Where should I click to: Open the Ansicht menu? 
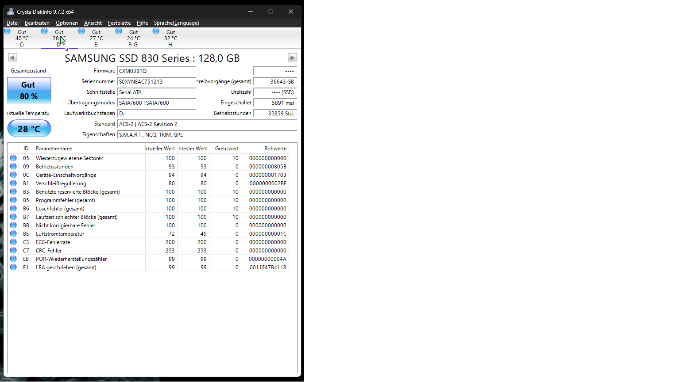(x=93, y=23)
